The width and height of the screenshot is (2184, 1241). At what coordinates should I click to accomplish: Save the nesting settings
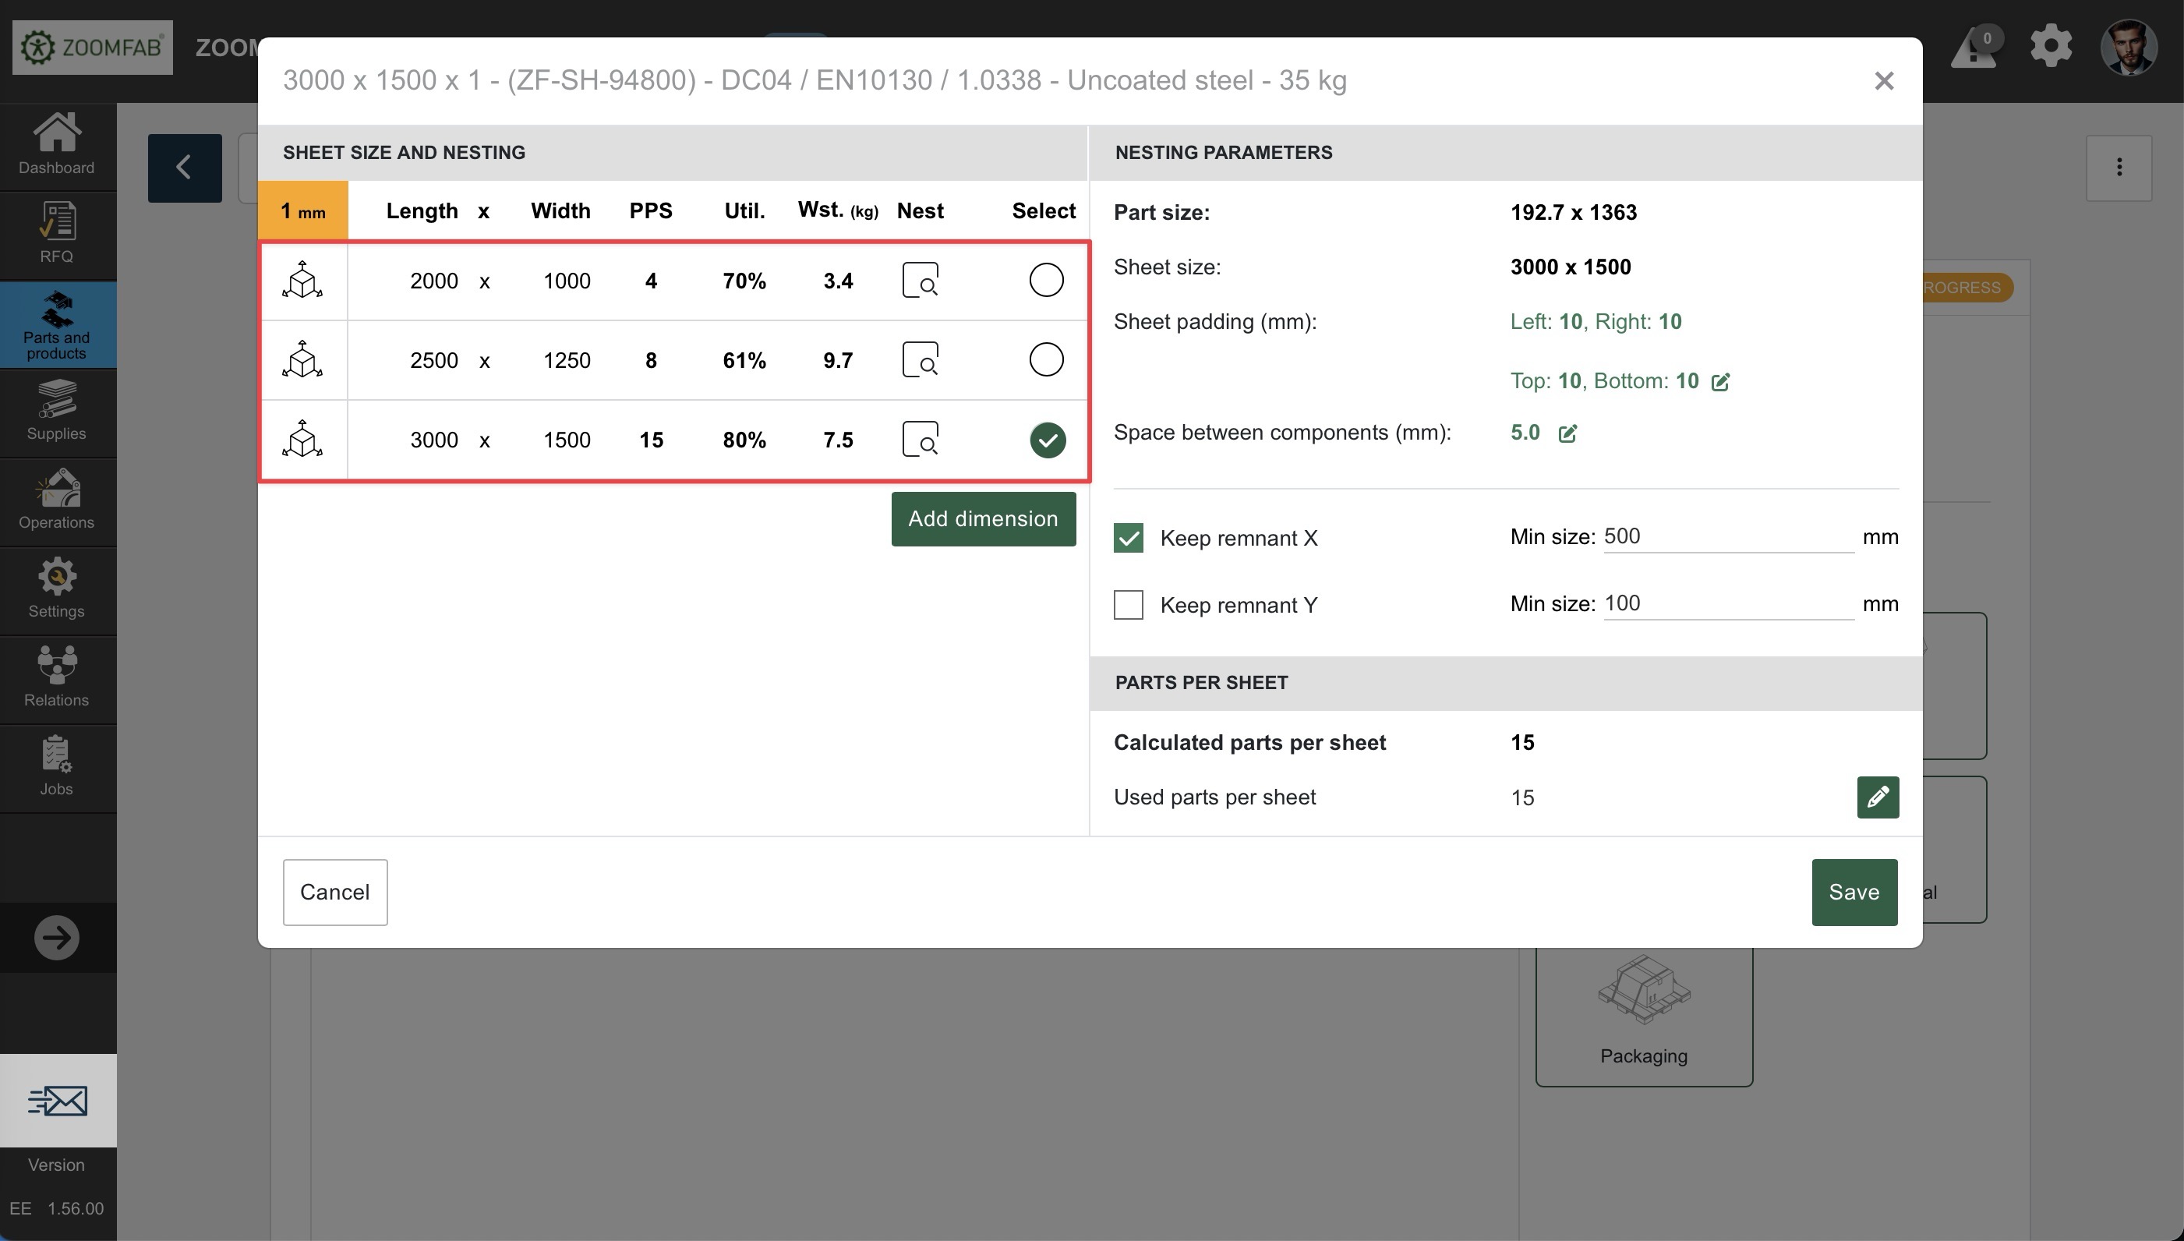[x=1854, y=892]
